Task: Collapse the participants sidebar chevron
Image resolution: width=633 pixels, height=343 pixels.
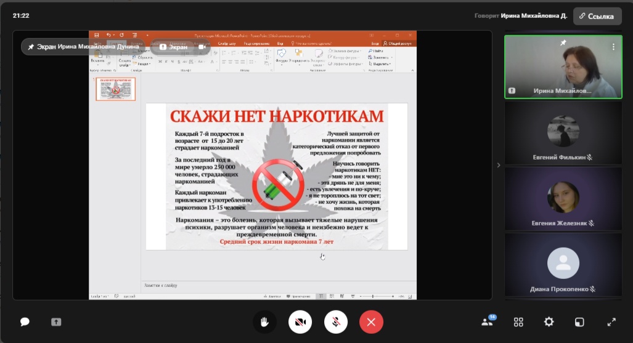Action: (x=499, y=165)
